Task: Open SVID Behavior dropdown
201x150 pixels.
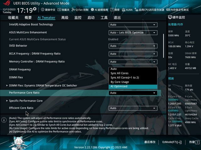Action: [x=133, y=46]
